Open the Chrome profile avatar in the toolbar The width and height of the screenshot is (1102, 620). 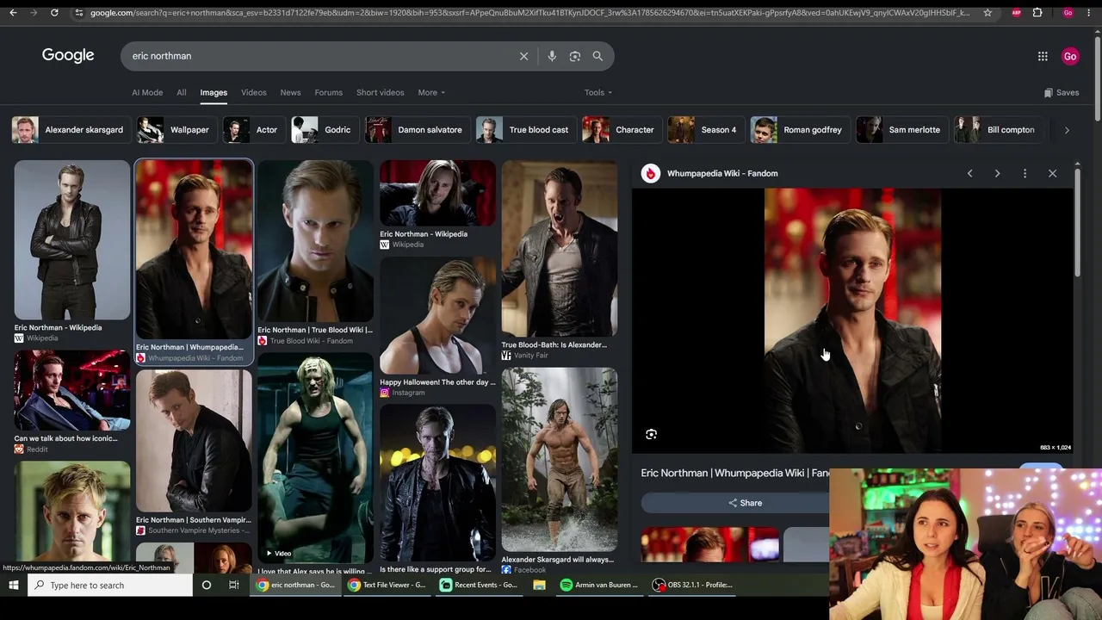coord(1068,13)
